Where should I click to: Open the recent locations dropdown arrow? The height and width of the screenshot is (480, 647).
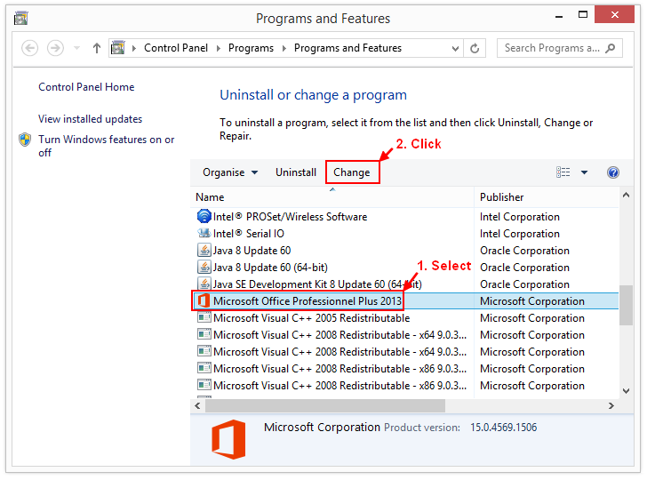point(76,49)
